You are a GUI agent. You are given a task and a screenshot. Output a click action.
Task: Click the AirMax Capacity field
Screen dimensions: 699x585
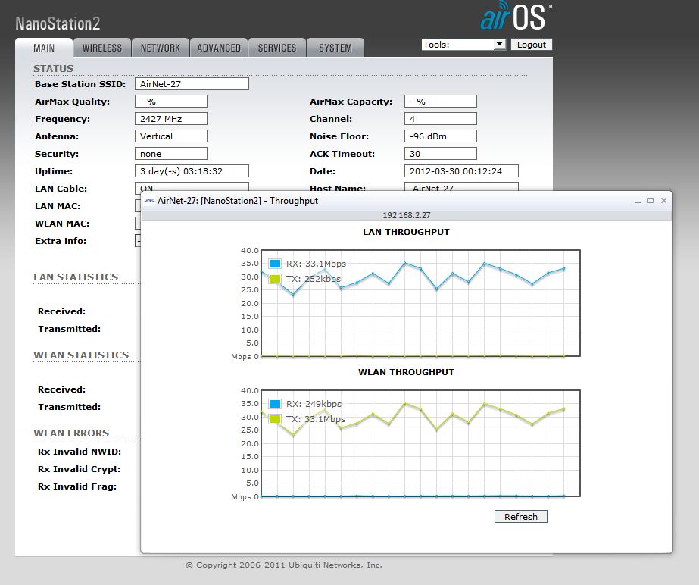pos(441,102)
